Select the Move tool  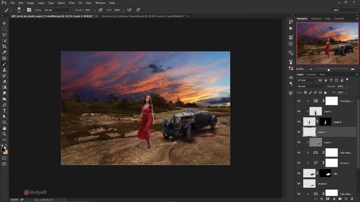point(4,24)
